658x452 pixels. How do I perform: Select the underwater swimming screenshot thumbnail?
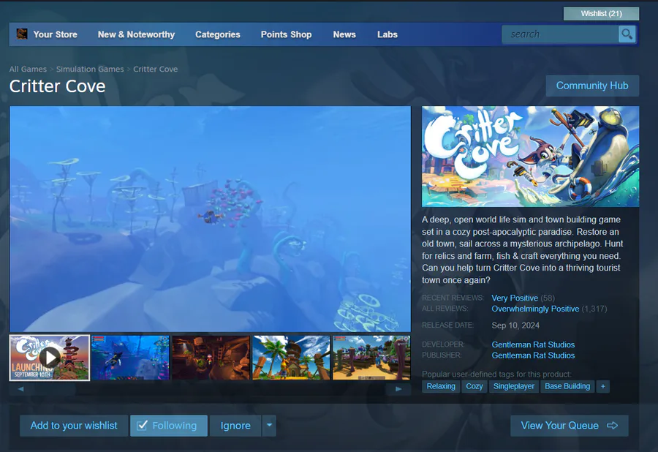click(x=130, y=358)
